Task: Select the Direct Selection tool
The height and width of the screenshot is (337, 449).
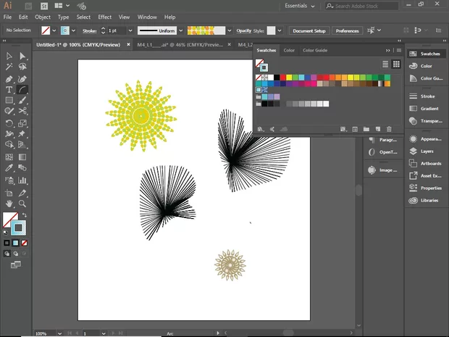Action: (22, 56)
